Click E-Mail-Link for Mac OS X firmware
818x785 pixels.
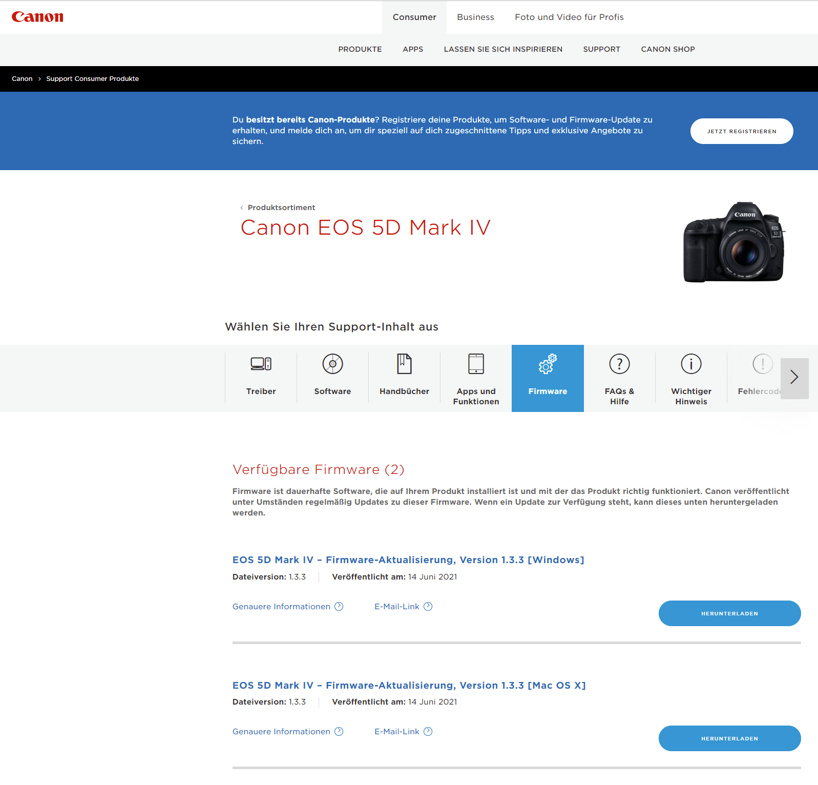click(x=404, y=731)
